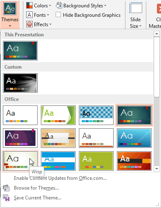
Task: Apply the white Retrospect theme with orange bar
Action: [96, 138]
